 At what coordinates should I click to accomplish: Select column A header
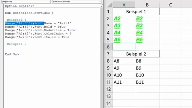click(x=124, y=5)
